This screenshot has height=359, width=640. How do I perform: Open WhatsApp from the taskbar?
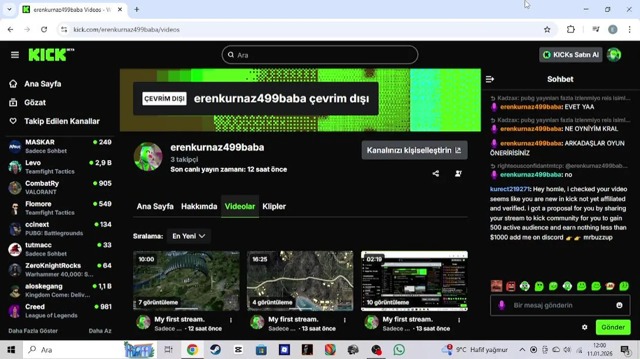click(x=399, y=350)
